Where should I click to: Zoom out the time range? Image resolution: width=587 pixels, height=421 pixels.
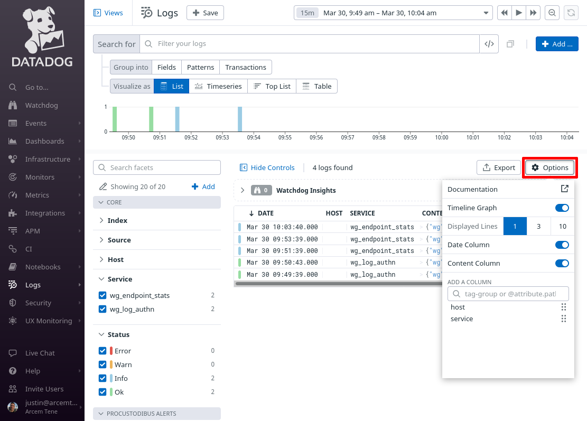click(x=552, y=13)
